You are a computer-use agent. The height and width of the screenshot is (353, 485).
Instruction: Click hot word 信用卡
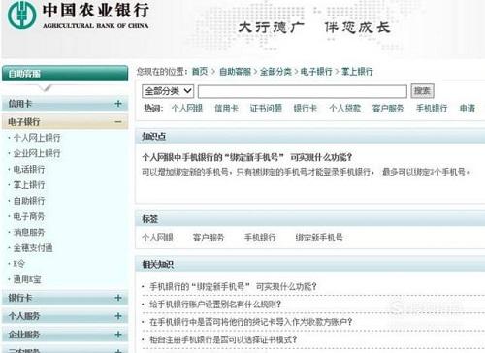(226, 108)
